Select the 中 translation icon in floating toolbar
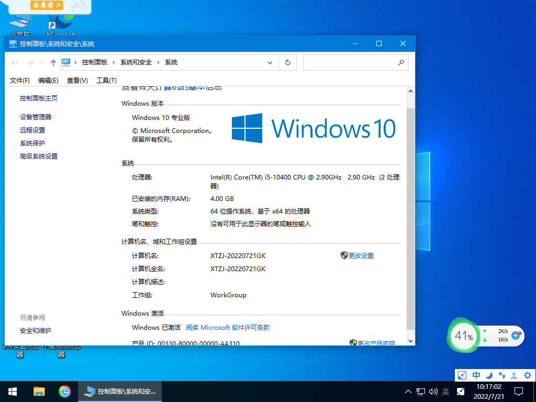536x402 pixels. [475, 375]
